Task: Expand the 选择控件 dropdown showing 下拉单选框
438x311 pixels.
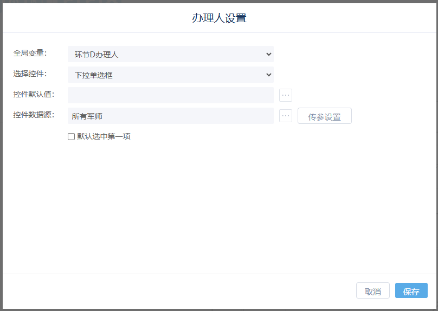Action: point(170,75)
